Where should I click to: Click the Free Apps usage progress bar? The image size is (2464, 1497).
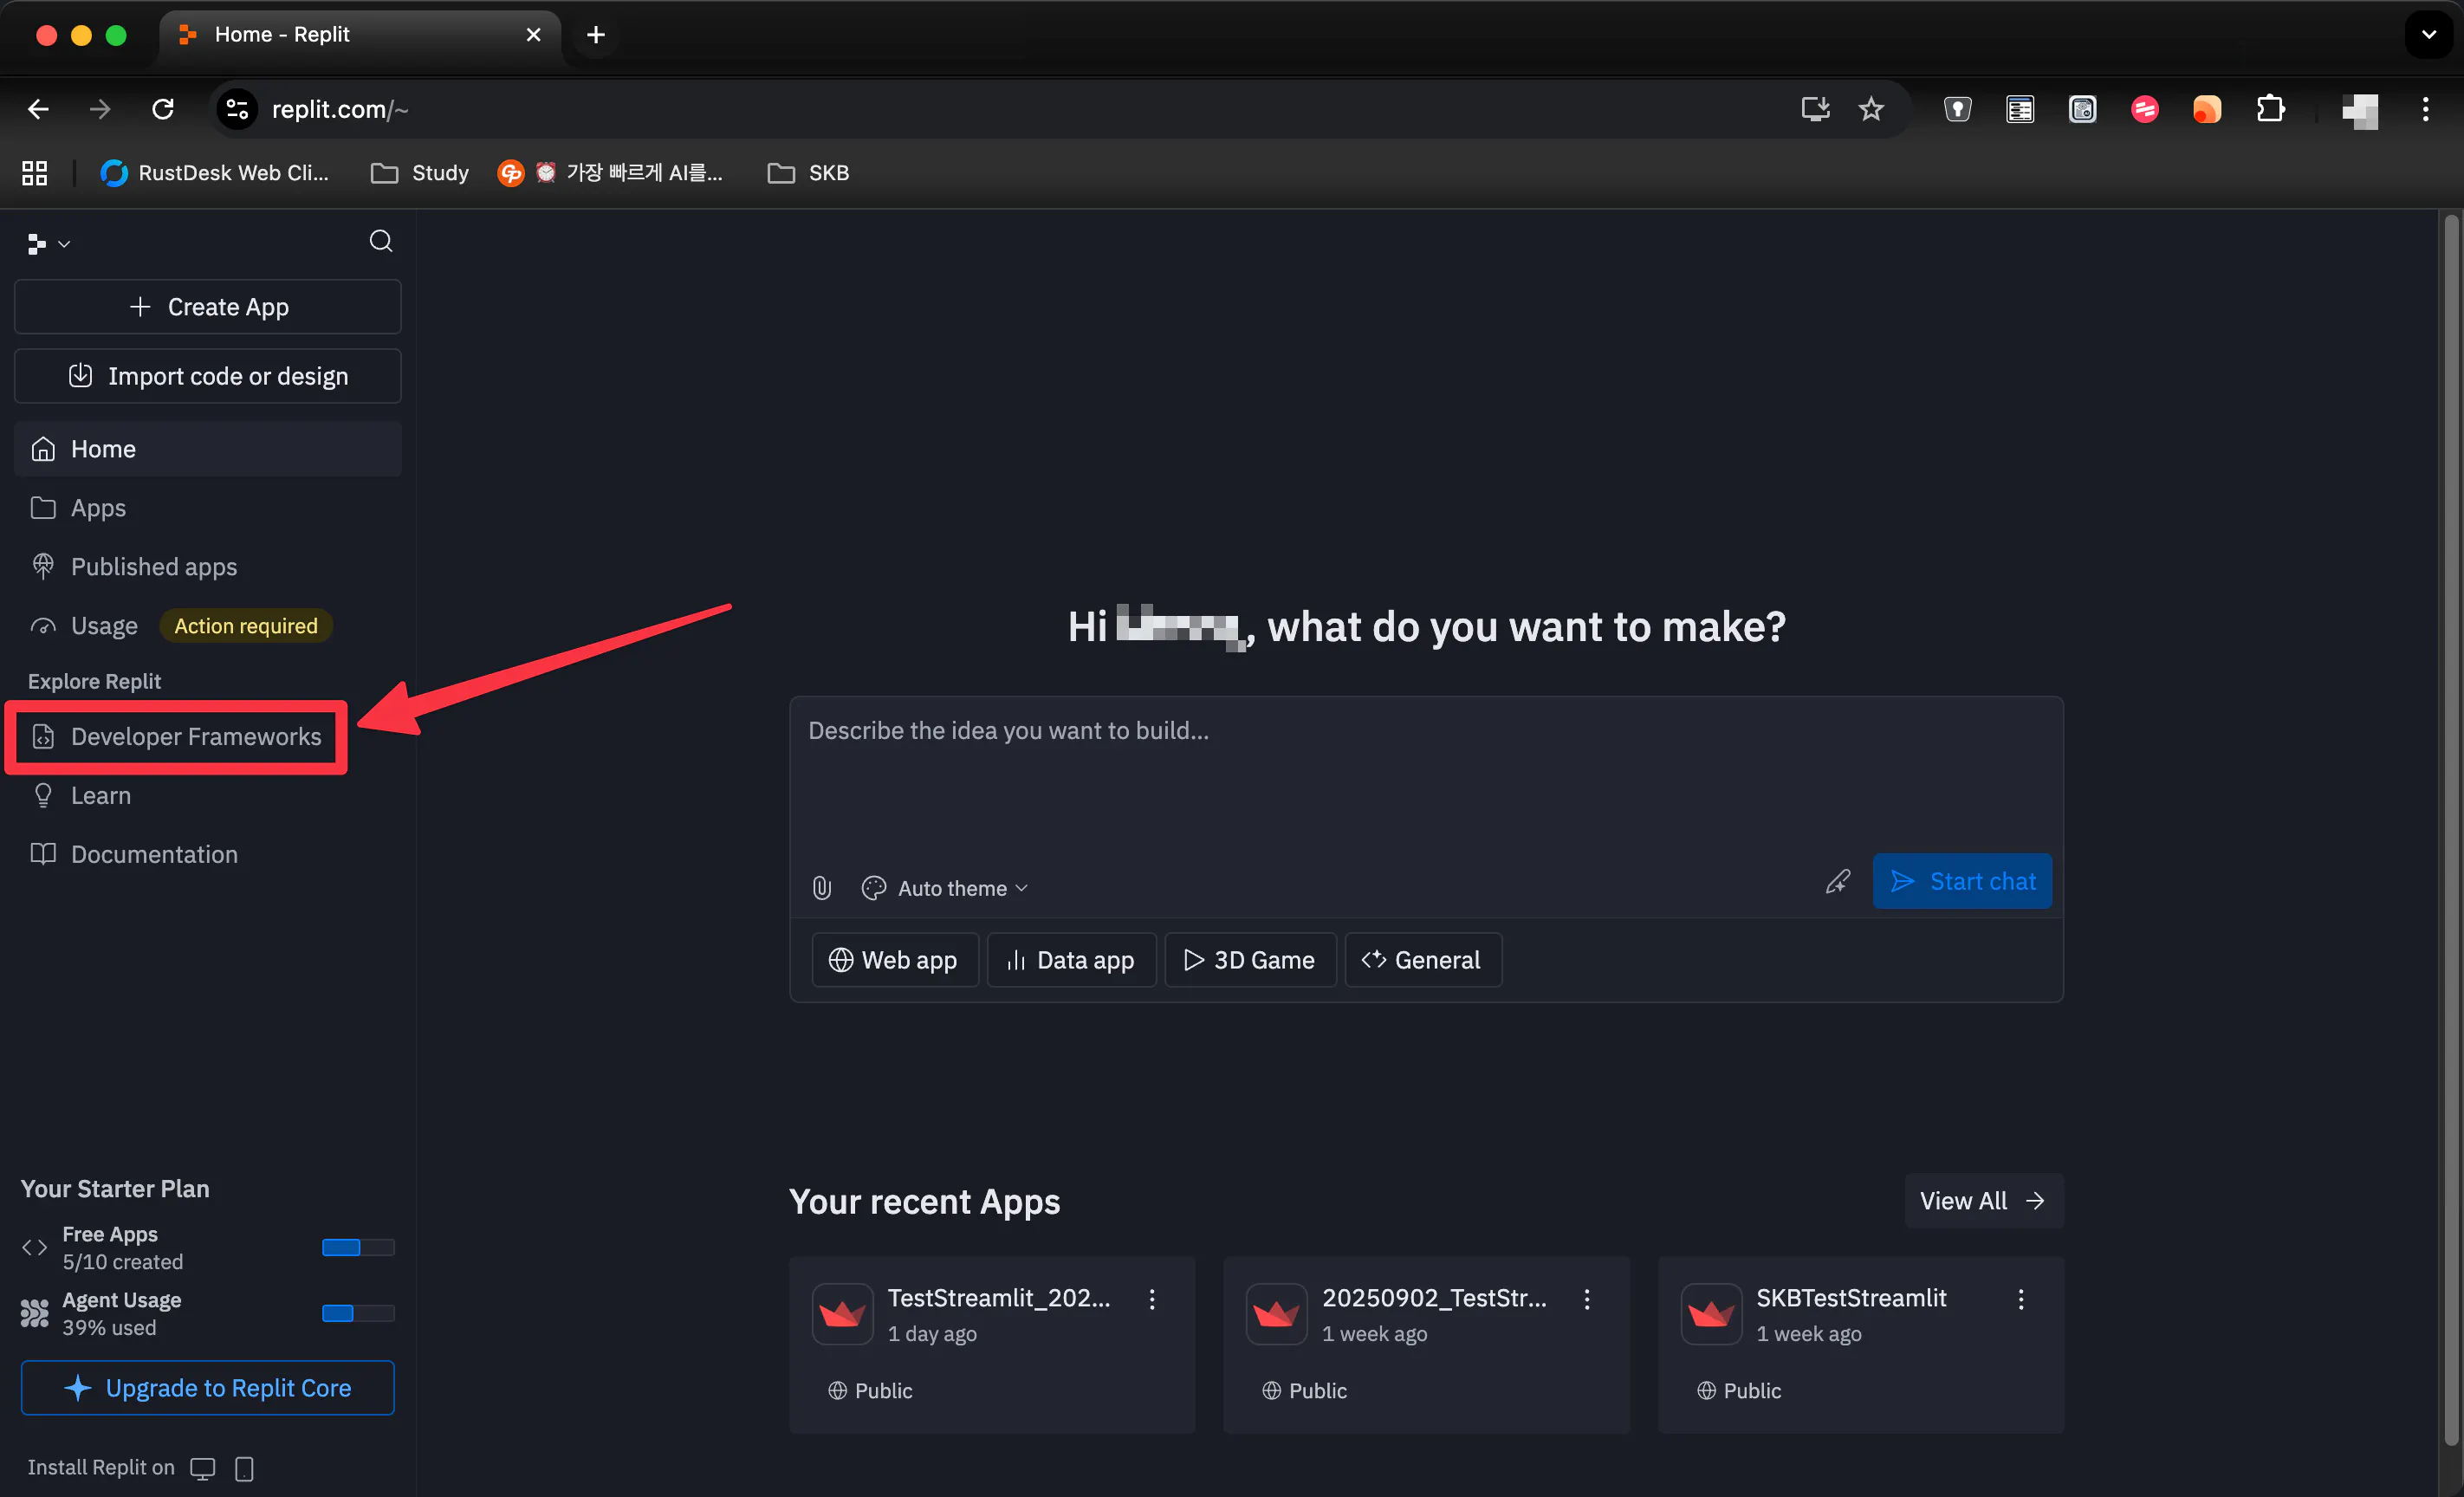point(358,1248)
